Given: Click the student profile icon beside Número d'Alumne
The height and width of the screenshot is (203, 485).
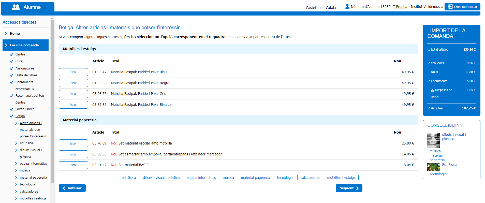Looking at the screenshot, I should point(347,6).
